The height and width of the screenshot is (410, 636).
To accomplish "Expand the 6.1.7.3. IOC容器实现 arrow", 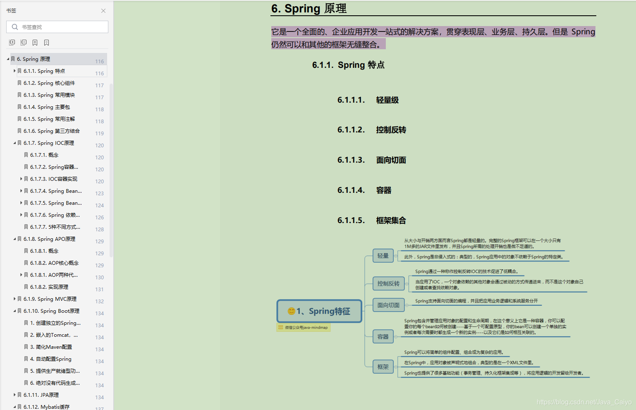I will click(21, 179).
